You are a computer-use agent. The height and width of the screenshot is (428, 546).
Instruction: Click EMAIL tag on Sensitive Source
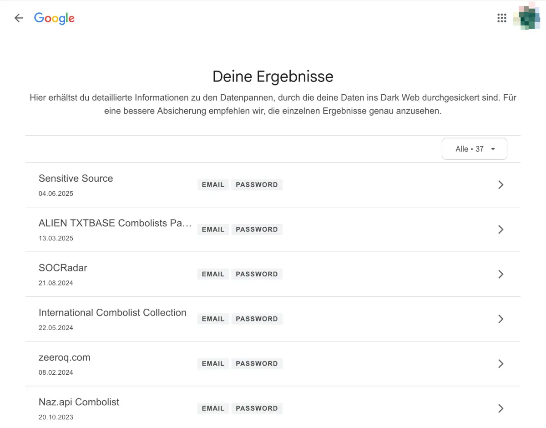[x=213, y=185]
